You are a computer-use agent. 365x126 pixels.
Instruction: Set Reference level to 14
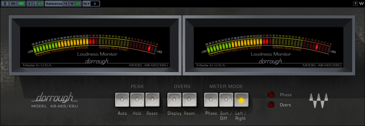[66, 4]
